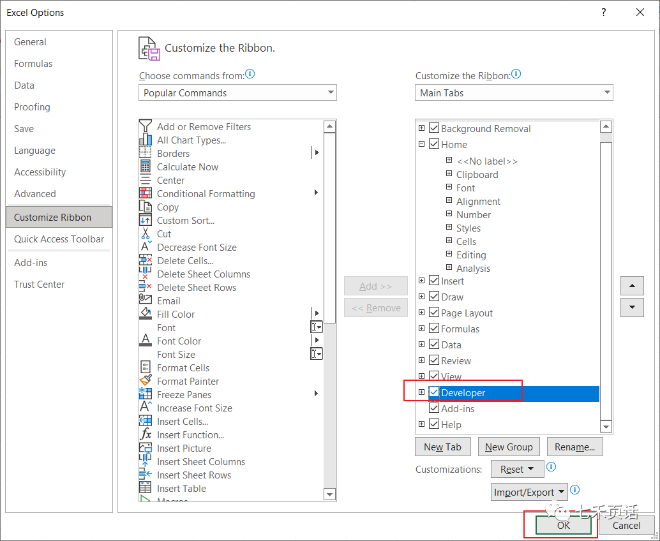This screenshot has height=541, width=660.
Task: Click the Font Color icon
Action: 146,340
